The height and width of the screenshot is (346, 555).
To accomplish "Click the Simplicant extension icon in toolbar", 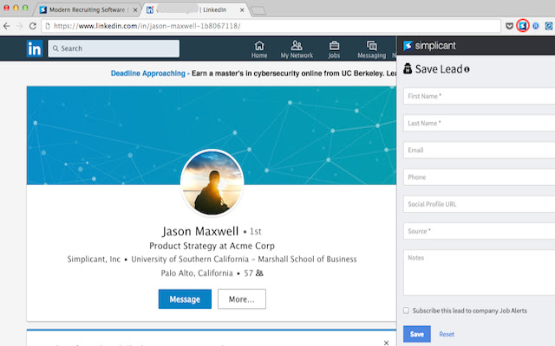I will tap(523, 26).
